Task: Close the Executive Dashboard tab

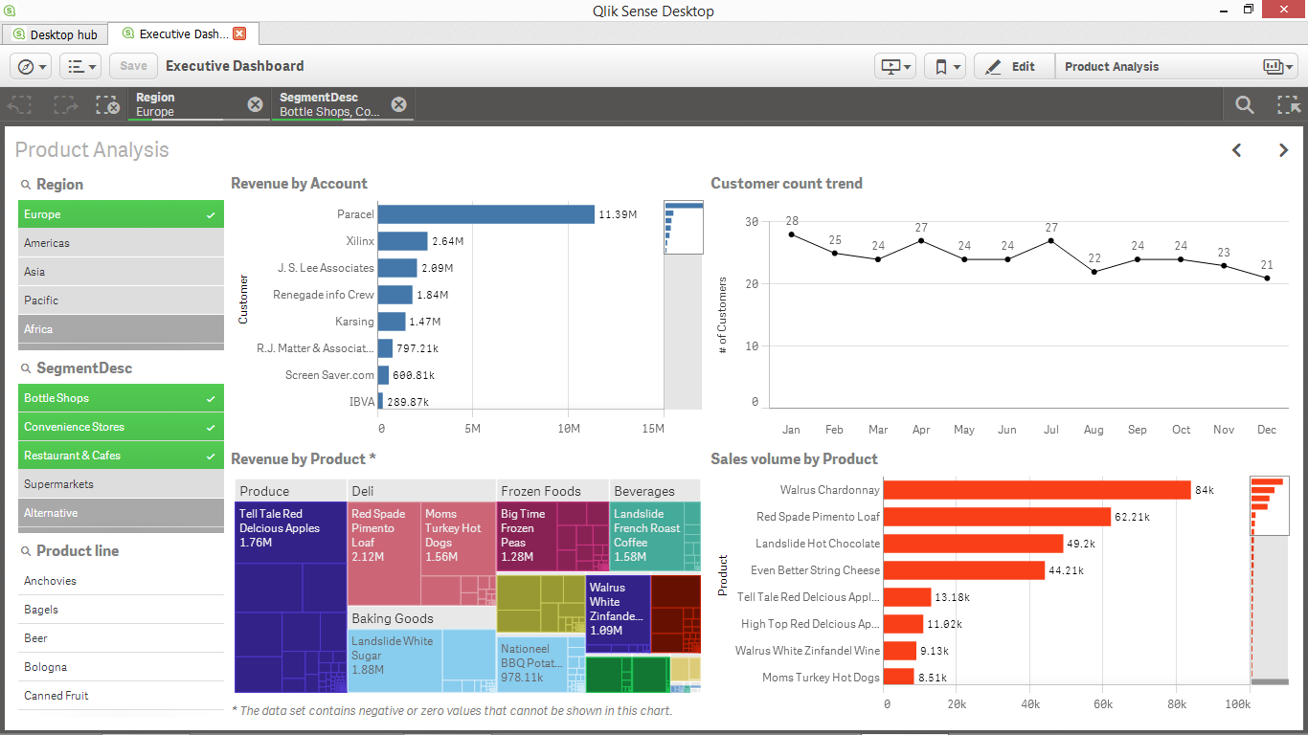Action: tap(239, 33)
